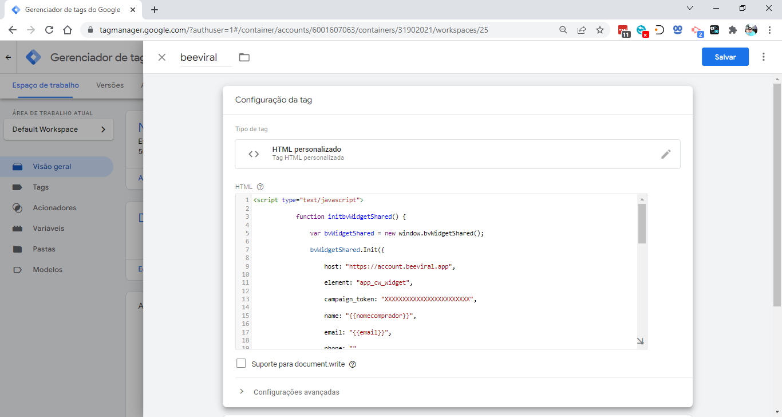782x417 pixels.
Task: Select the HTML personalizado tag type row
Action: (x=457, y=154)
